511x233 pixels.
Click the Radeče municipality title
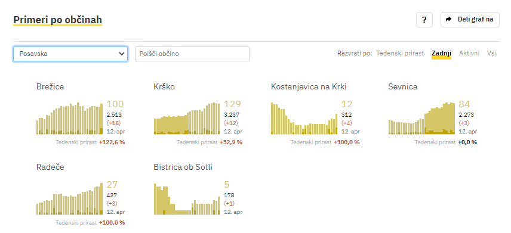[50, 167]
